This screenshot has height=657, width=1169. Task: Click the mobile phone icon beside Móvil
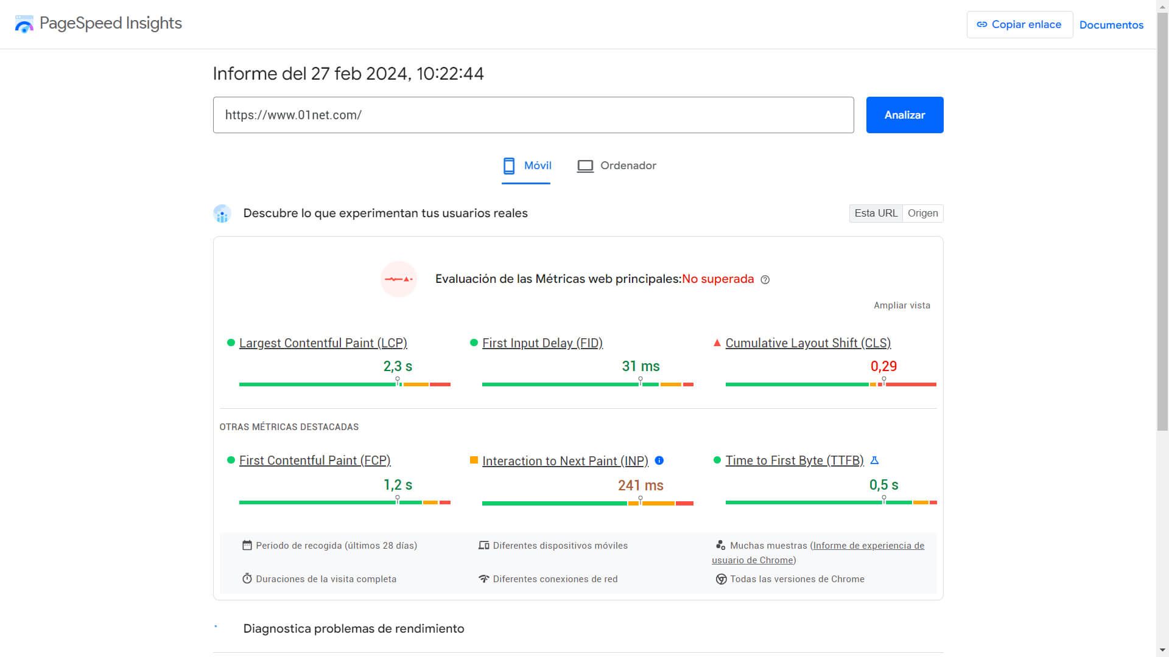[x=509, y=165]
